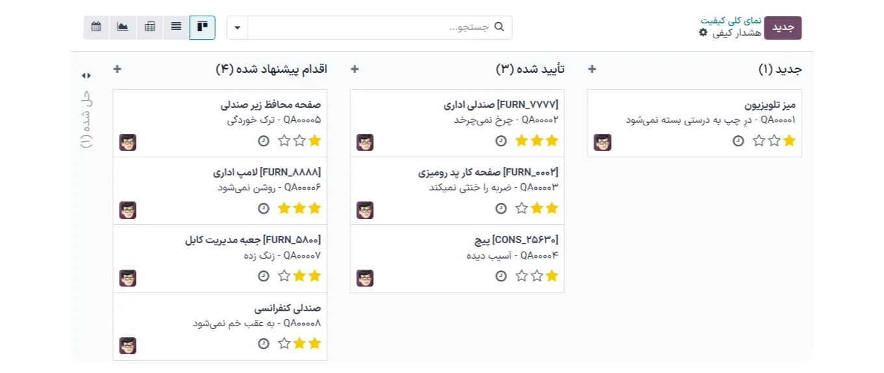Switch to calendar view
The width and height of the screenshot is (884, 373).
pyautogui.click(x=96, y=27)
